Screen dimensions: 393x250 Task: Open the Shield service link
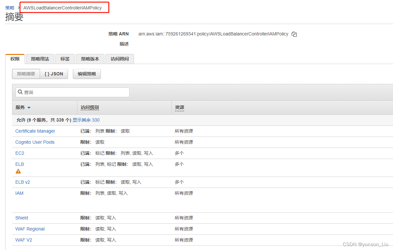point(22,218)
